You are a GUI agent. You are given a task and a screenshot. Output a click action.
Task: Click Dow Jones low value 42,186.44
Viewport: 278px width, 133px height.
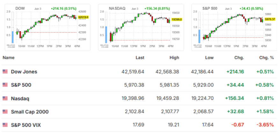point(202,72)
